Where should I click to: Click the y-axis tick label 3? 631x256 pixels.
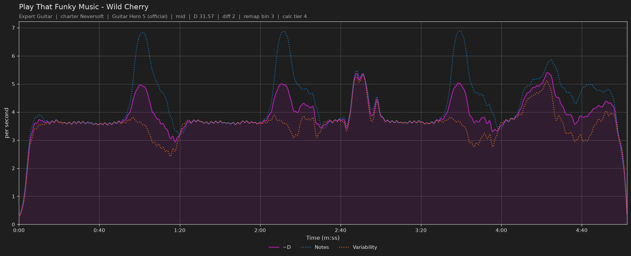[x=14, y=141]
